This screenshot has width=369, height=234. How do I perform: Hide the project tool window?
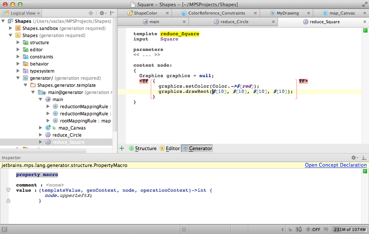point(112,13)
